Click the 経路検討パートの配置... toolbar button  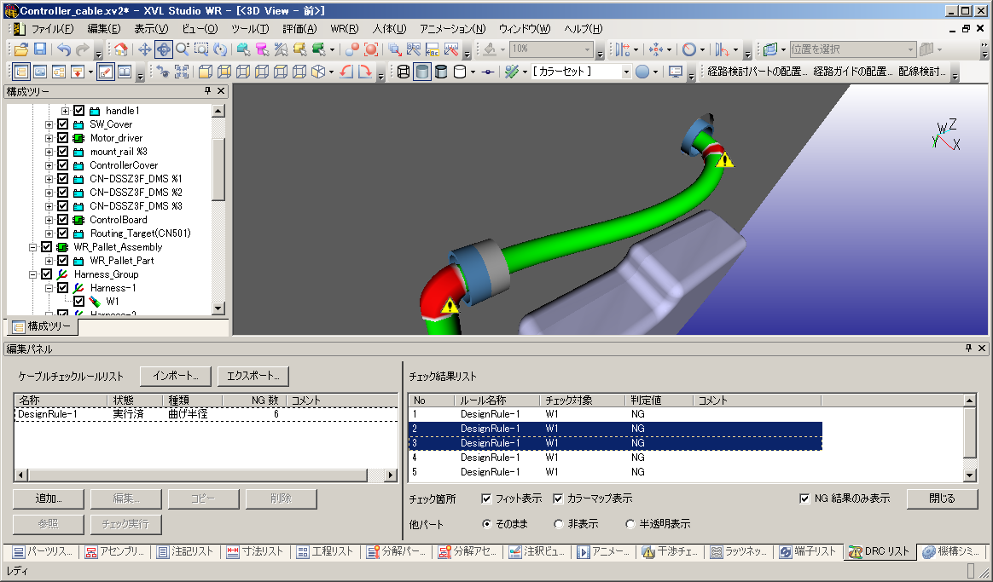tap(758, 72)
